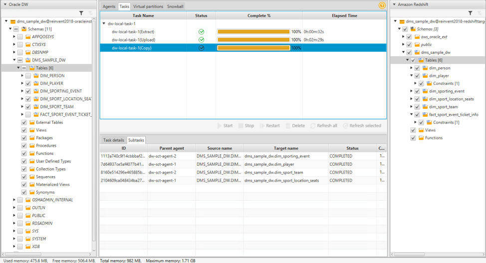Click the Target name column header

(x=286, y=148)
